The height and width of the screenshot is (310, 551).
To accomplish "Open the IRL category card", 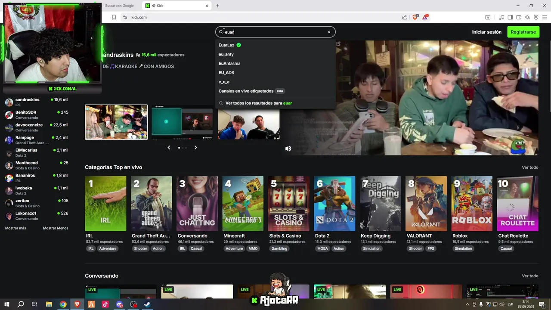I will 105,204.
